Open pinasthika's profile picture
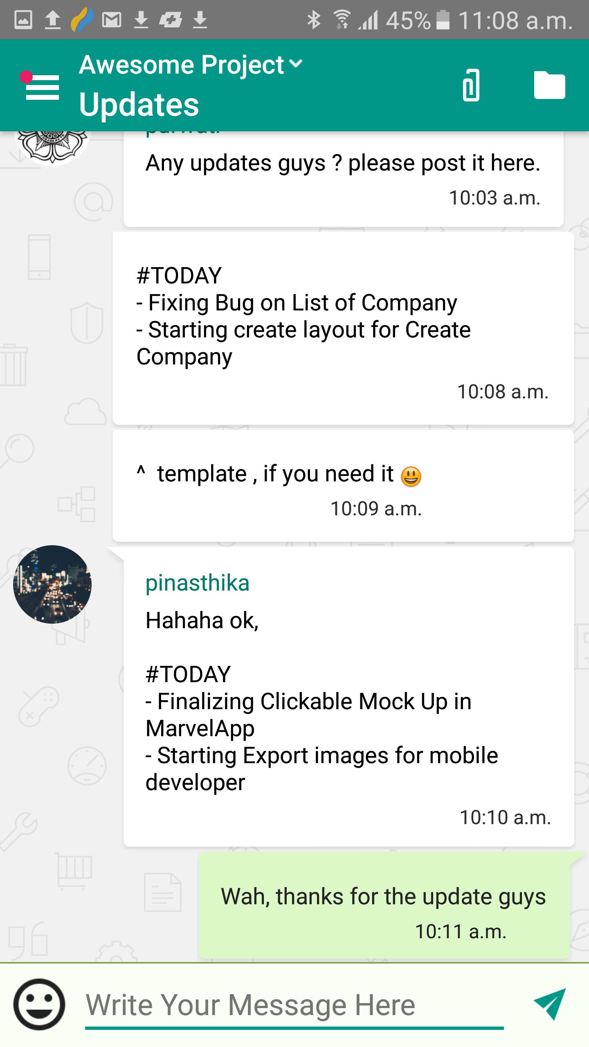Screen dimensions: 589x1047 pos(52,584)
